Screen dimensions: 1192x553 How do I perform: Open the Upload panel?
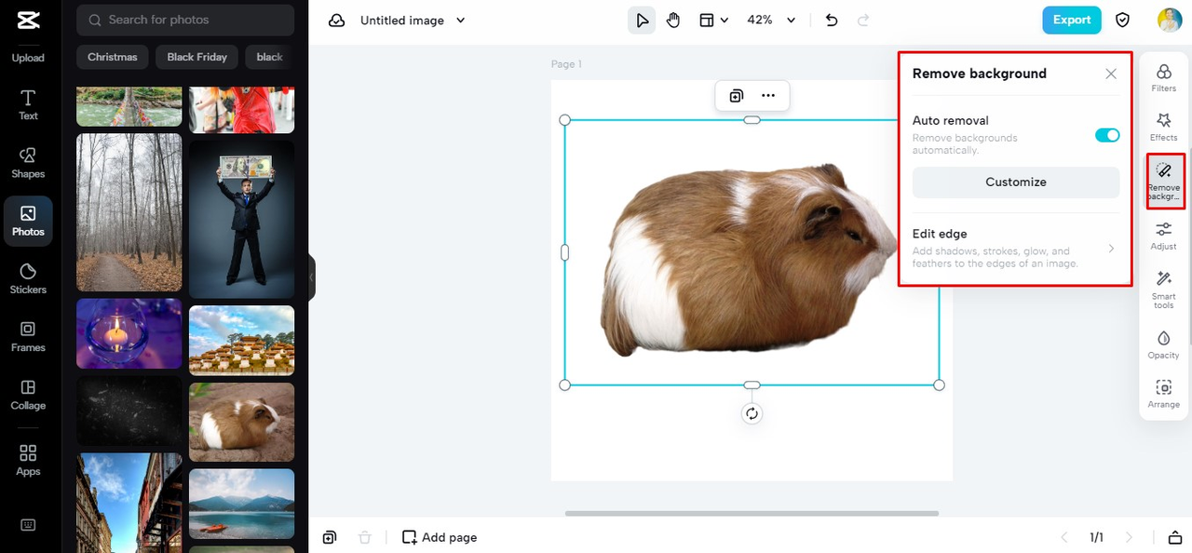(28, 58)
